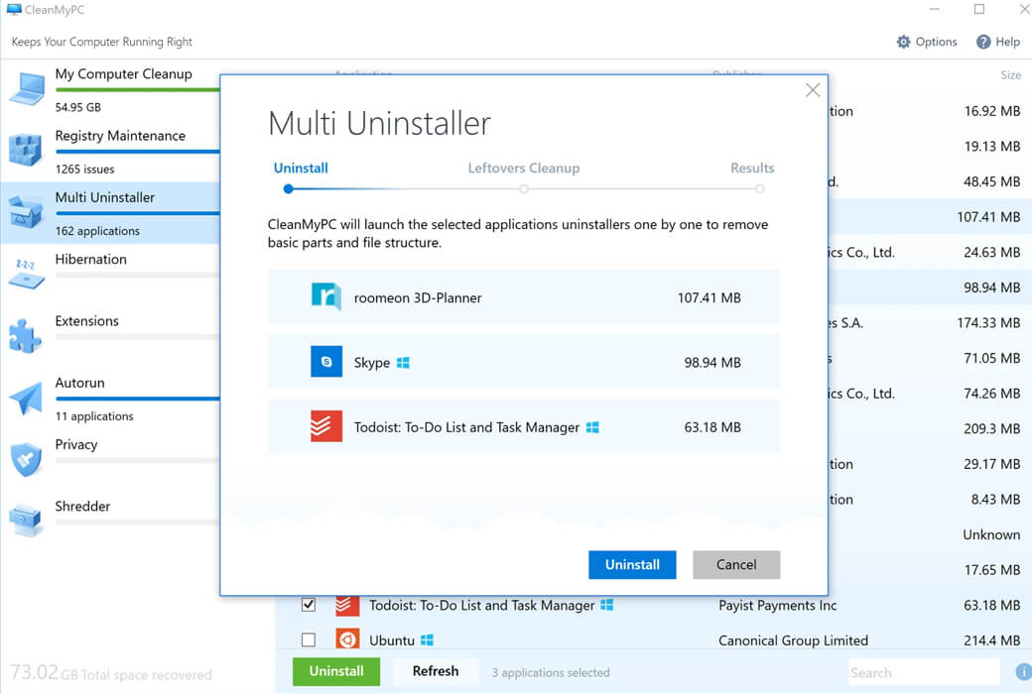Close the Multi Uninstaller dialog

813,90
